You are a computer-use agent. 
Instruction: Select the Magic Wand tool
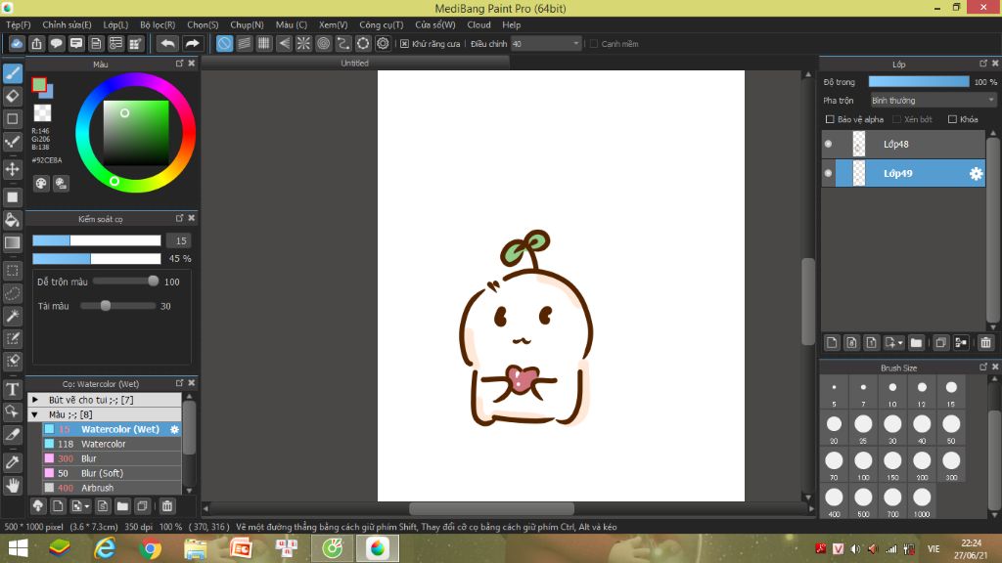tap(13, 316)
